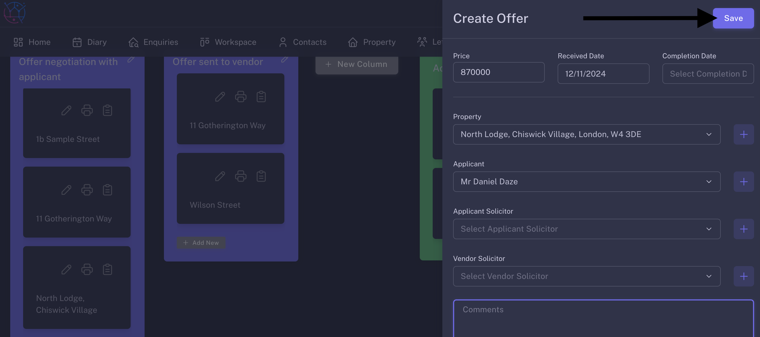Click the printer icon on the Wilson Street card
Viewport: 760px width, 337px height.
pos(241,176)
